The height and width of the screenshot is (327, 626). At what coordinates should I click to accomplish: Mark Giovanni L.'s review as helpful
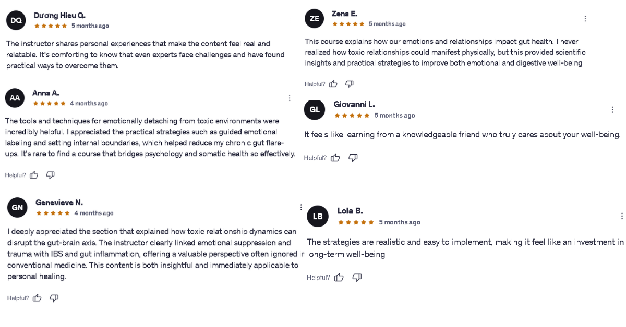pos(335,158)
